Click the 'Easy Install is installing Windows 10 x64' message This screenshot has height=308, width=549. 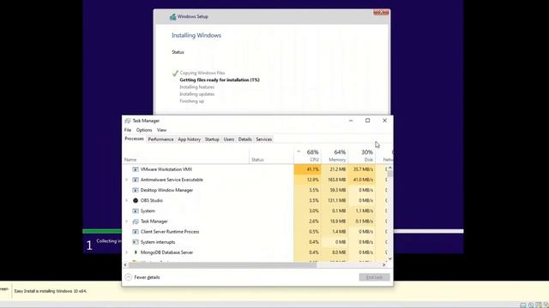click(51, 291)
